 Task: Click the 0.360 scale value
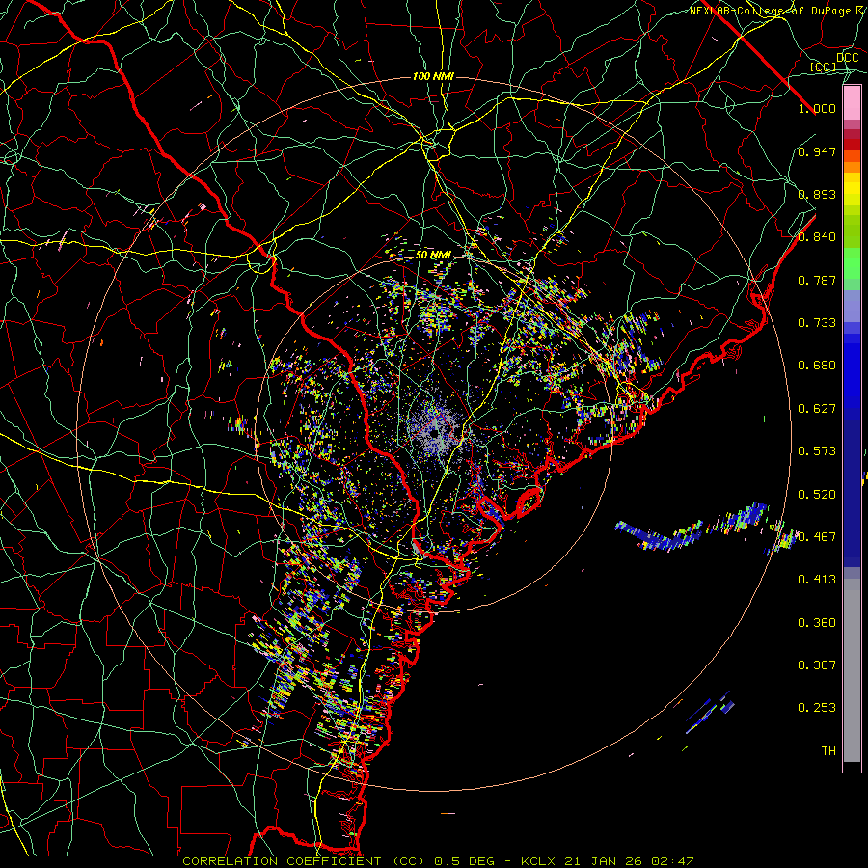[817, 623]
